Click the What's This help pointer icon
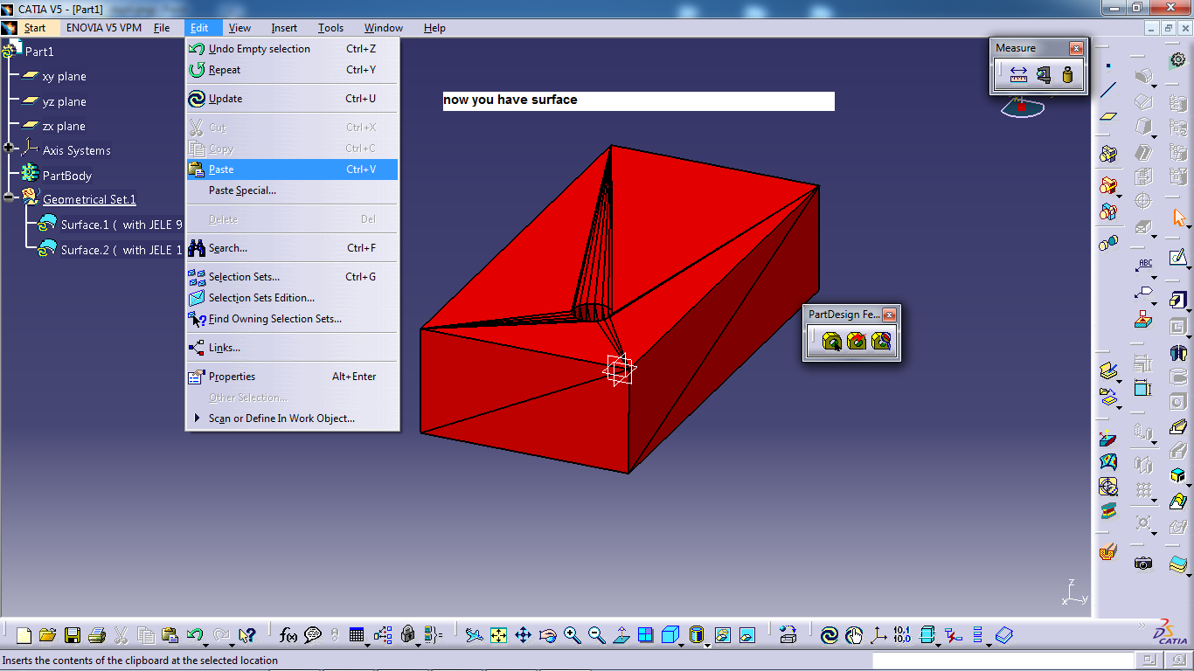This screenshot has height=671, width=1194. 246,635
